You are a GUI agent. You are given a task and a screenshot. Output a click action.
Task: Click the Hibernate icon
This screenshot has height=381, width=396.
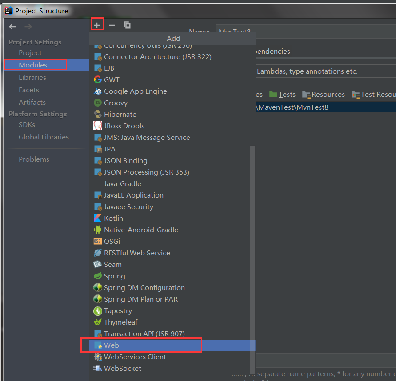pos(98,114)
